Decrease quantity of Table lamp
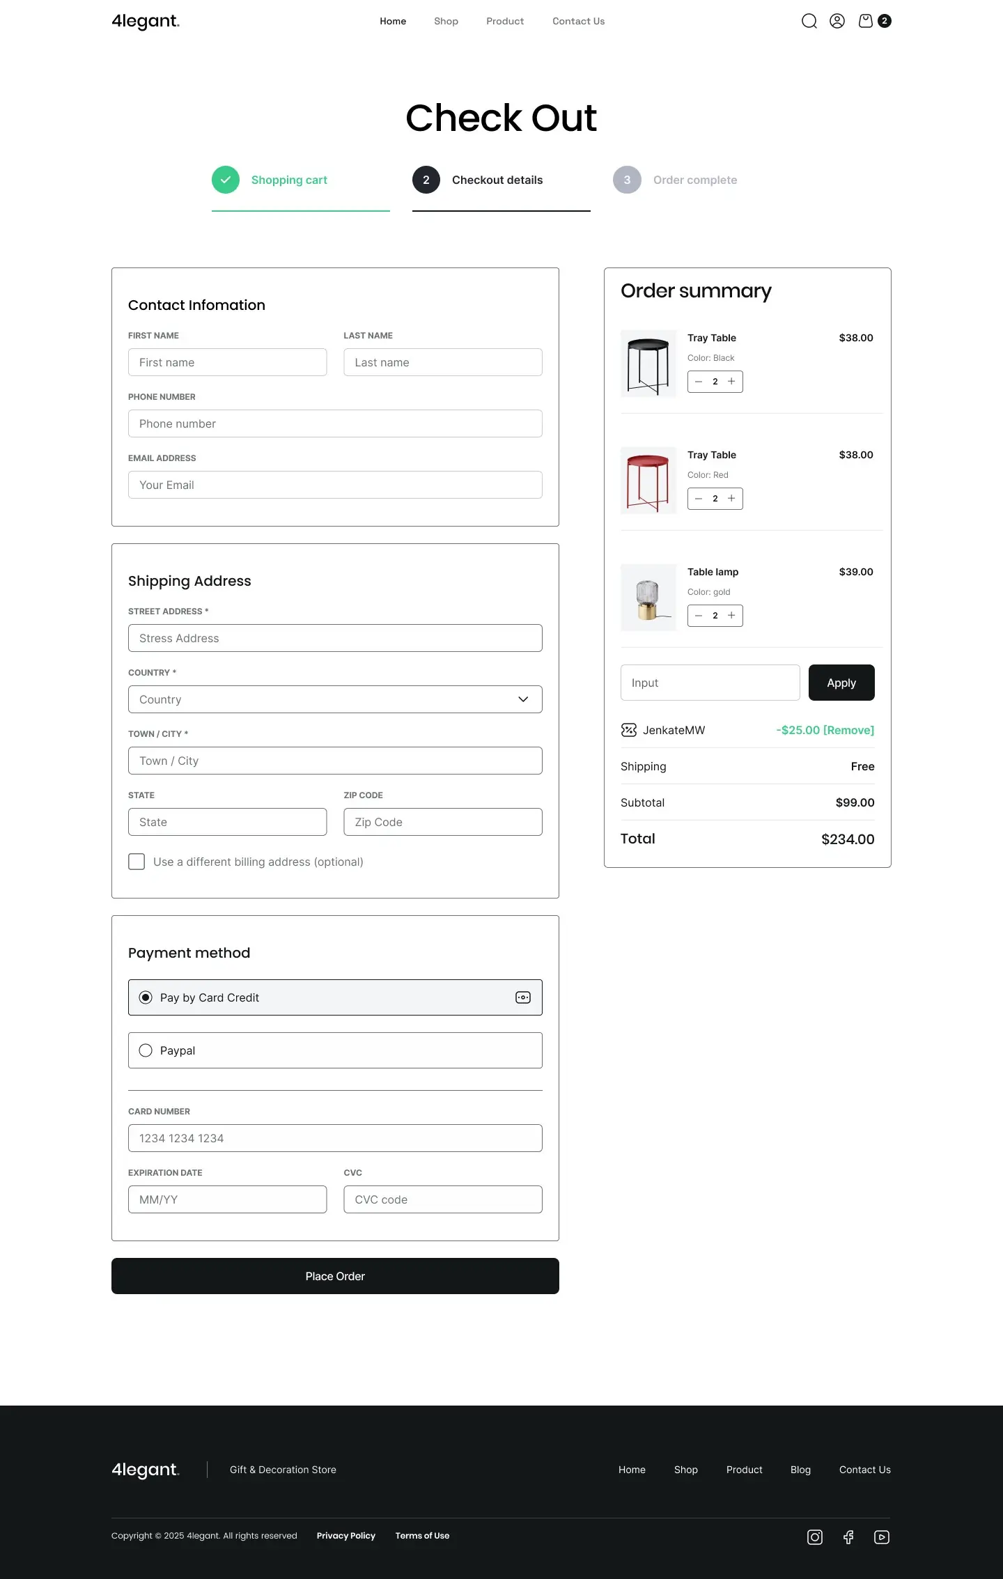 tap(699, 616)
